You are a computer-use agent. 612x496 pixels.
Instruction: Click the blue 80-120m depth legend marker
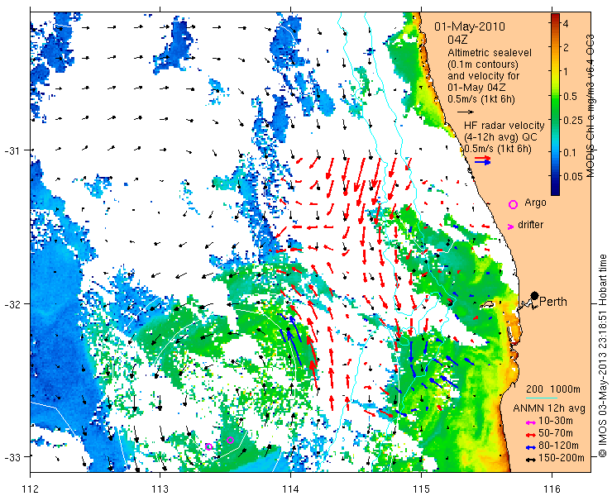[529, 446]
